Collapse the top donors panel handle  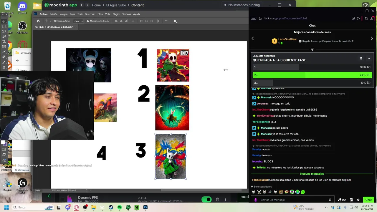(x=312, y=49)
